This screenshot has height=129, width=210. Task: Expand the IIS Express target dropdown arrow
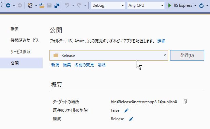(195, 5)
